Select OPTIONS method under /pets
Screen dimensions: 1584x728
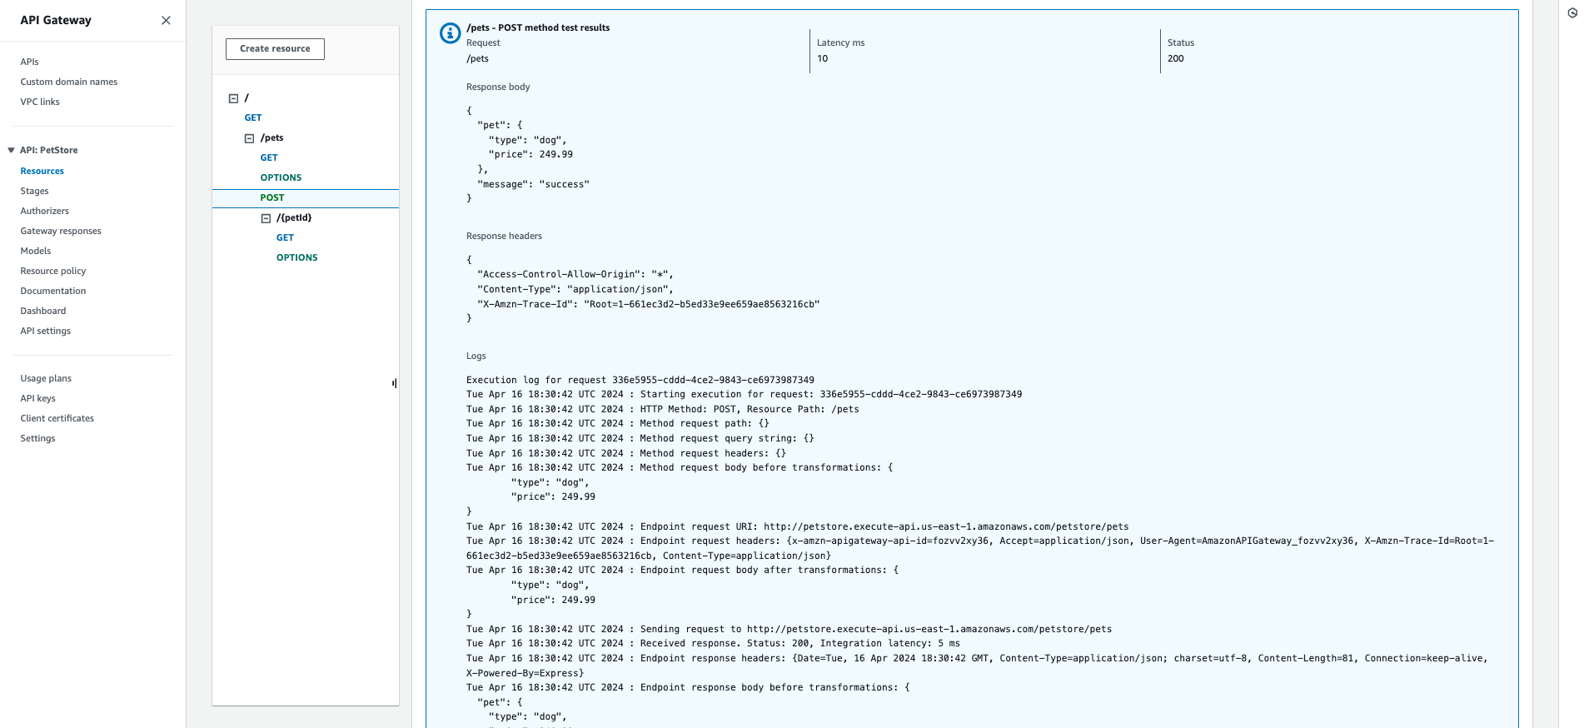281,177
